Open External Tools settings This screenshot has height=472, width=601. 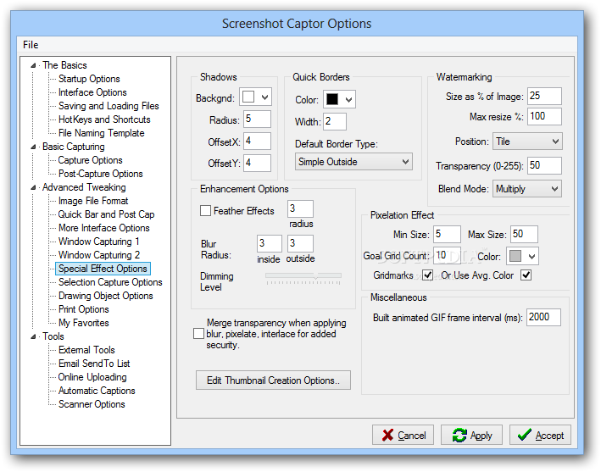pyautogui.click(x=86, y=350)
